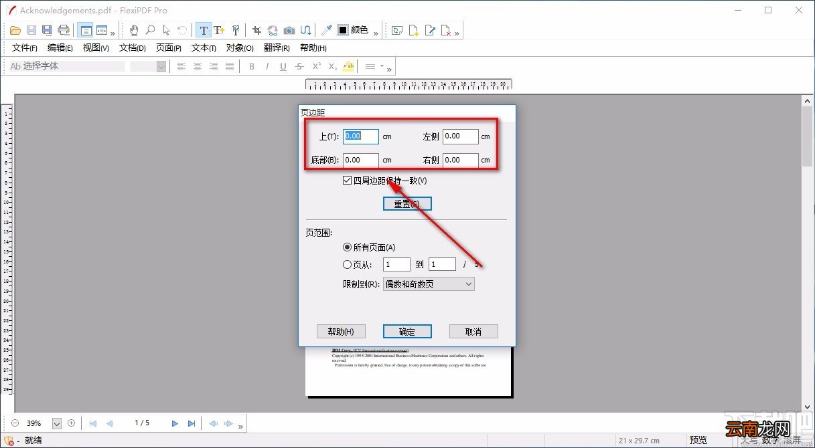Select the magnifier zoom tool
The width and height of the screenshot is (815, 448).
pyautogui.click(x=151, y=30)
